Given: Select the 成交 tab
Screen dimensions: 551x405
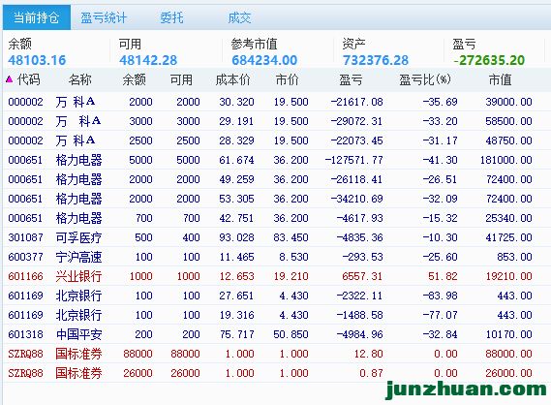Looking at the screenshot, I should point(239,17).
